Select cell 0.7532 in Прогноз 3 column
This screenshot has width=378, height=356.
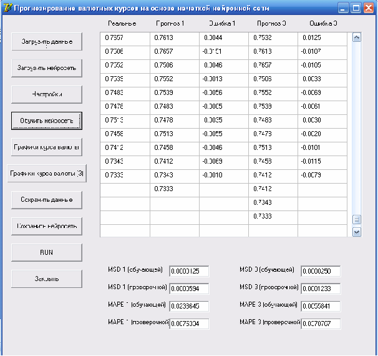[273, 39]
